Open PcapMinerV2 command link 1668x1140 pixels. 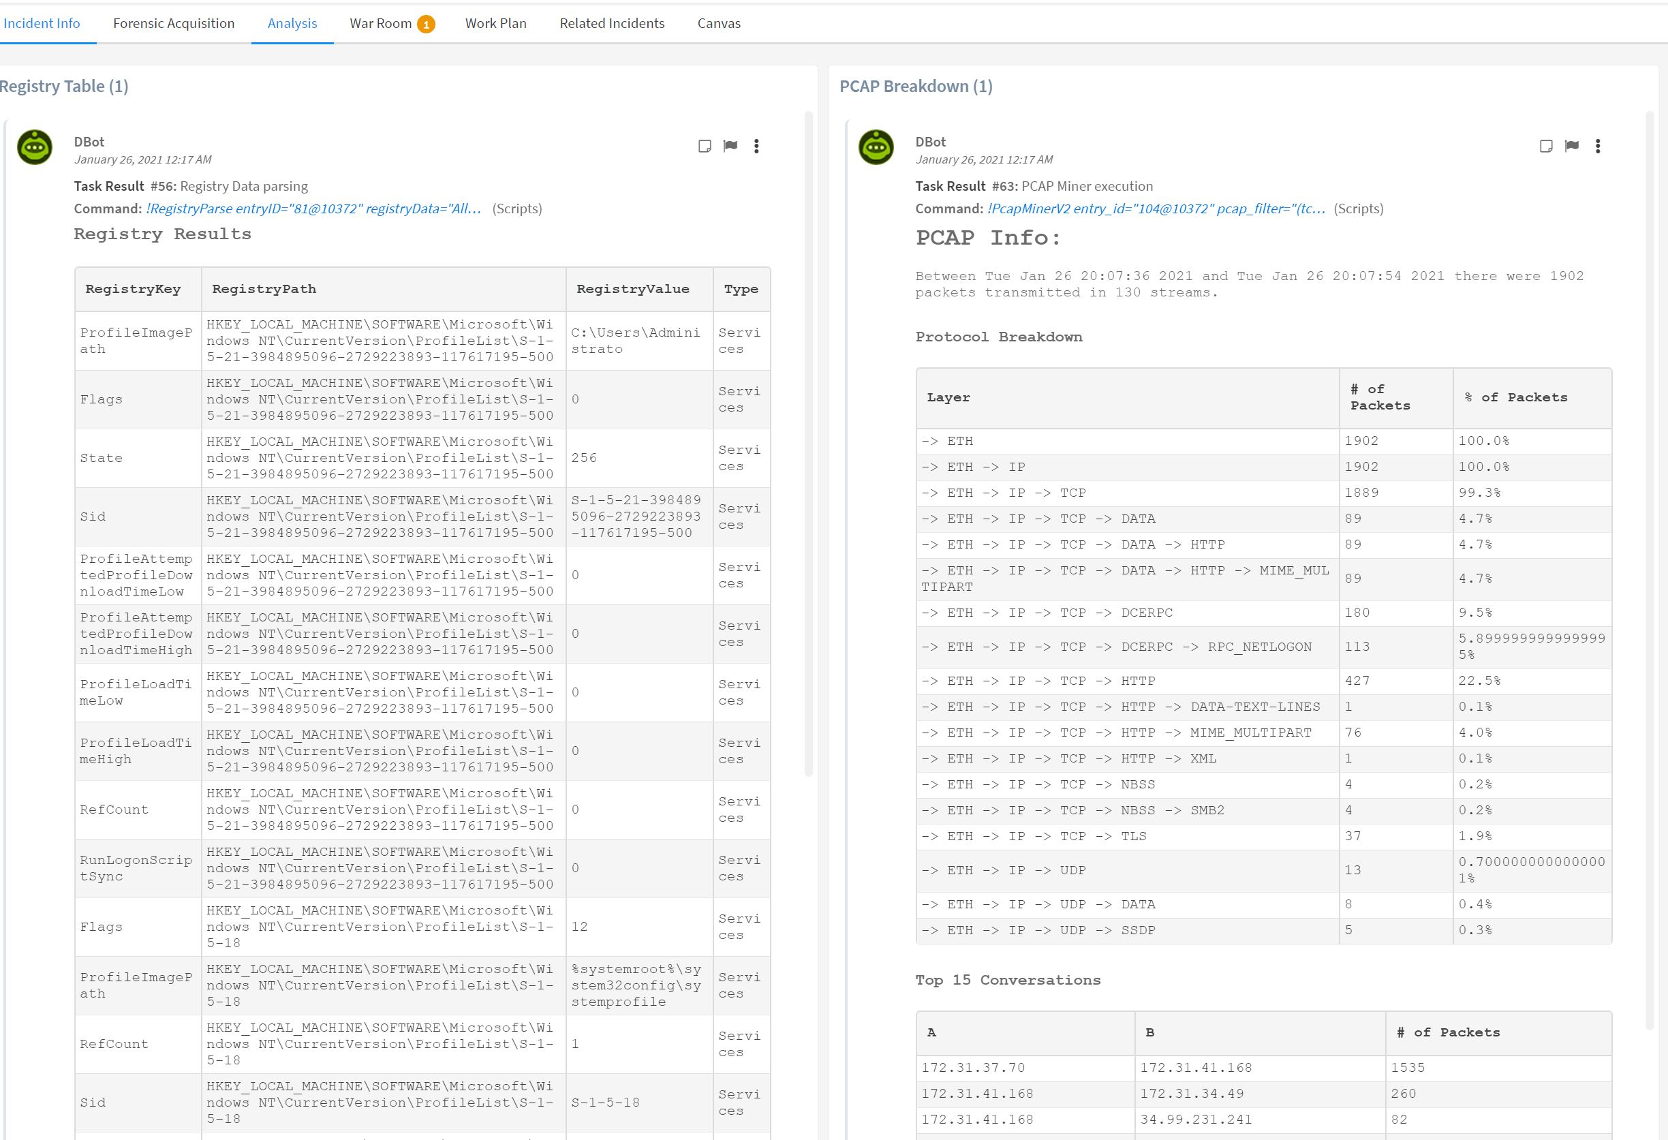1156,209
